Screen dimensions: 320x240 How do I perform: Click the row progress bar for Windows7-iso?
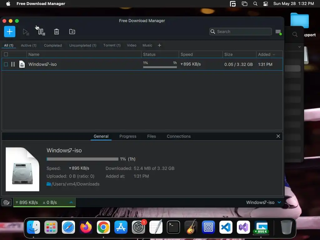point(160,67)
